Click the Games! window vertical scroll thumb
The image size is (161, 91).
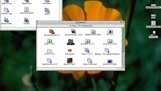[x=123, y=39]
